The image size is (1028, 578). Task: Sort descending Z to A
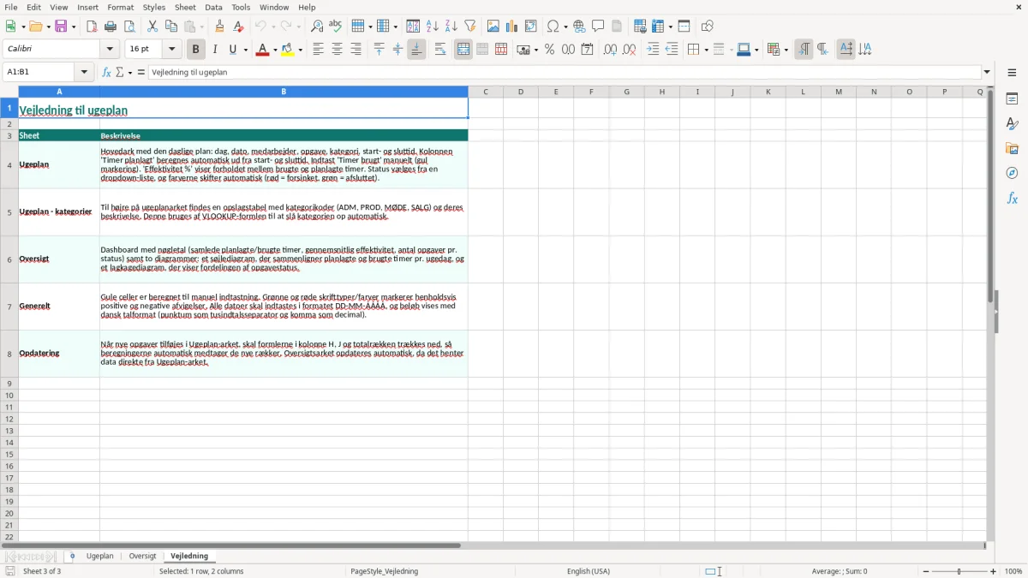pos(451,27)
